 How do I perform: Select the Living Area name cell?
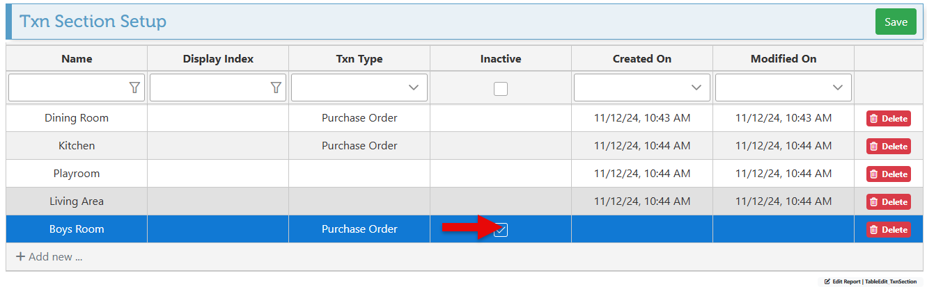77,201
